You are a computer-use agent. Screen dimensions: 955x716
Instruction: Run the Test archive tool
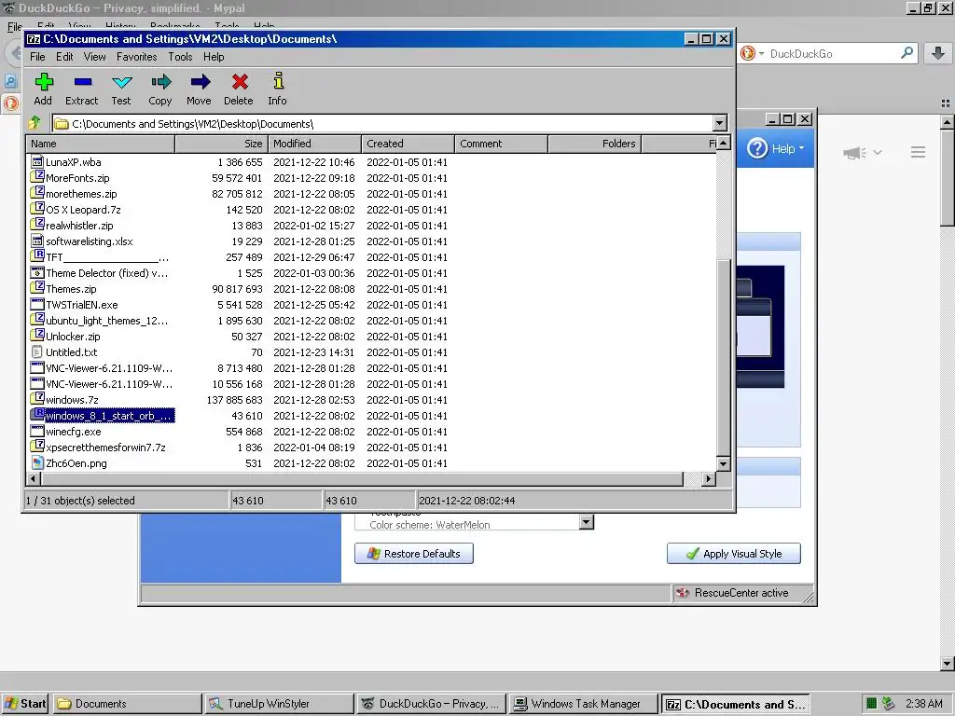122,82
